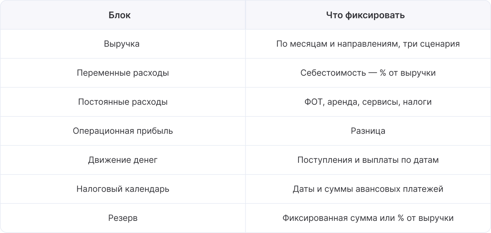Image resolution: width=491 pixels, height=233 pixels.
Task: Select the Себестоимость — % от выручки cell
Action: point(368,73)
